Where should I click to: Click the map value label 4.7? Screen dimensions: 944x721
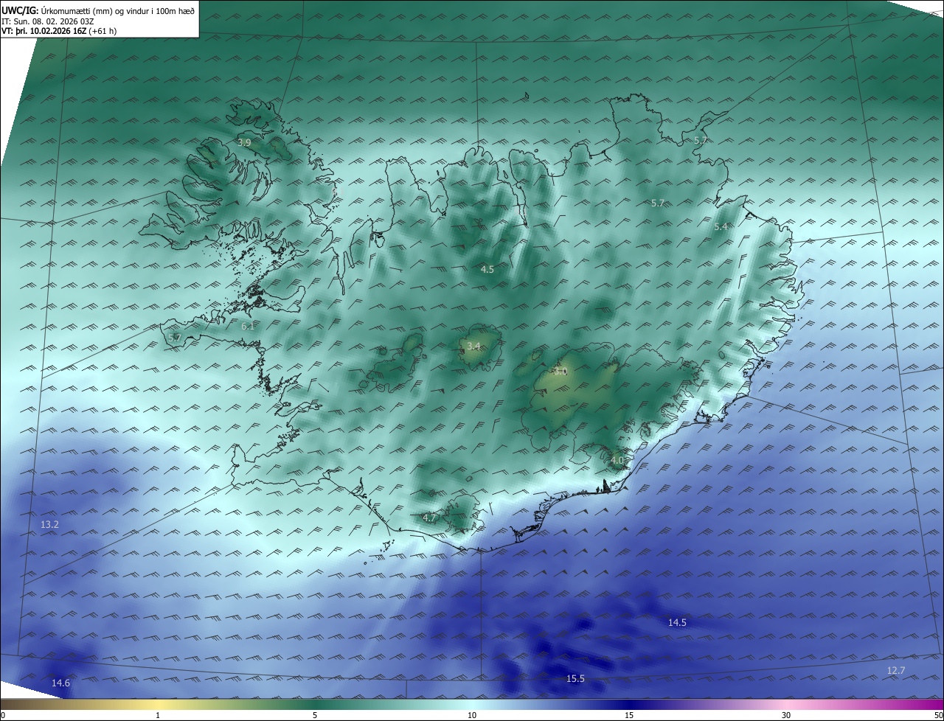pyautogui.click(x=429, y=518)
